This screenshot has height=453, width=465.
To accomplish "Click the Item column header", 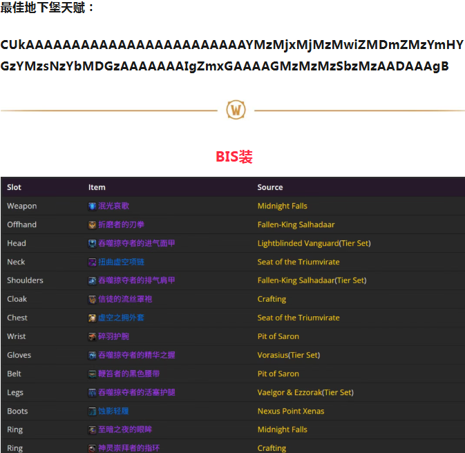I will (97, 187).
